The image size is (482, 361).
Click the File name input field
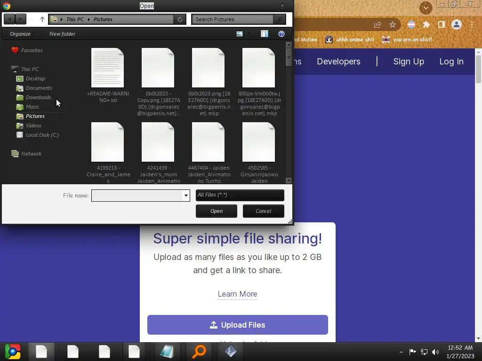(137, 196)
